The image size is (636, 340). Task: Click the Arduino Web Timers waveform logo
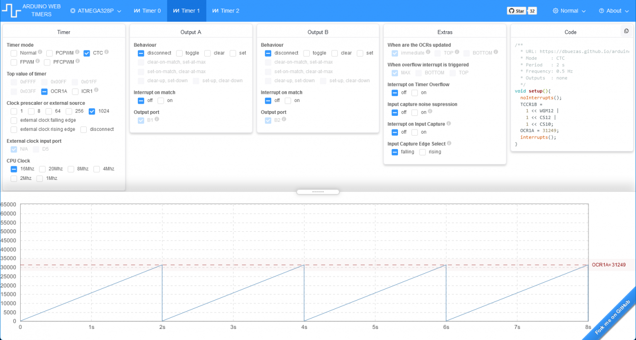[x=11, y=11]
